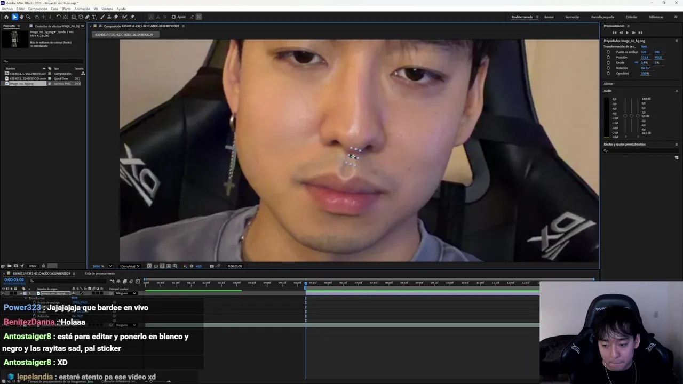Toggle the Punto de anclaje stopwatch in Propiedades
683x384 pixels.
[608, 52]
